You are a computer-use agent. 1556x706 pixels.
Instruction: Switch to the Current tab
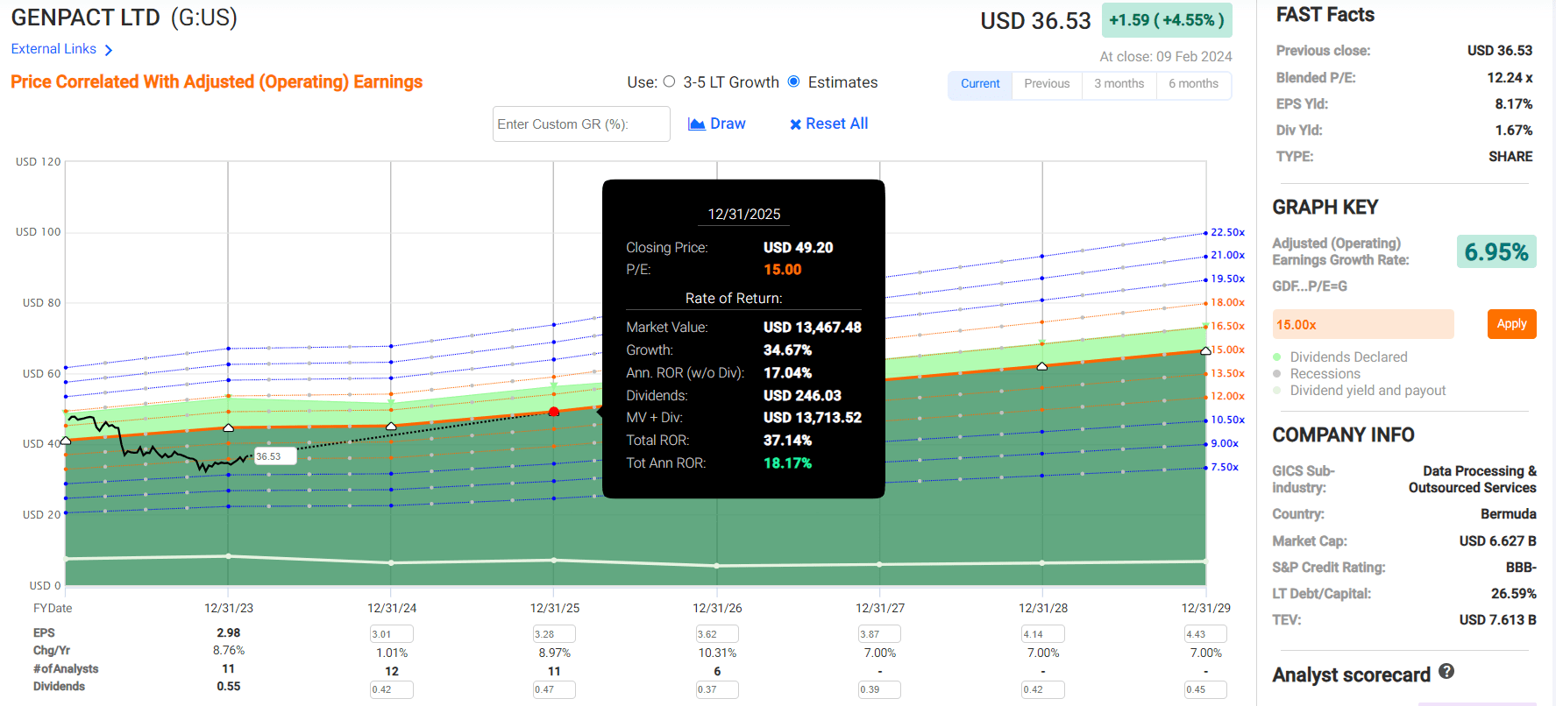click(980, 84)
